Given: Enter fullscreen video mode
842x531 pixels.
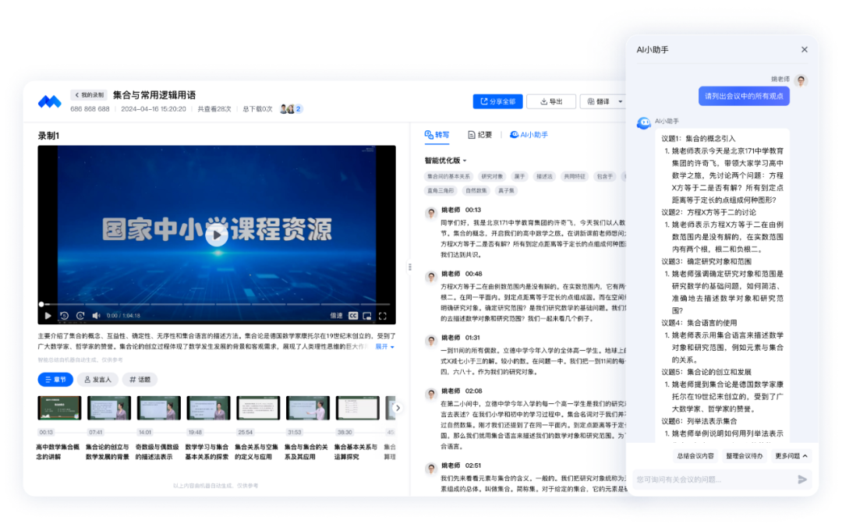Looking at the screenshot, I should pyautogui.click(x=383, y=316).
